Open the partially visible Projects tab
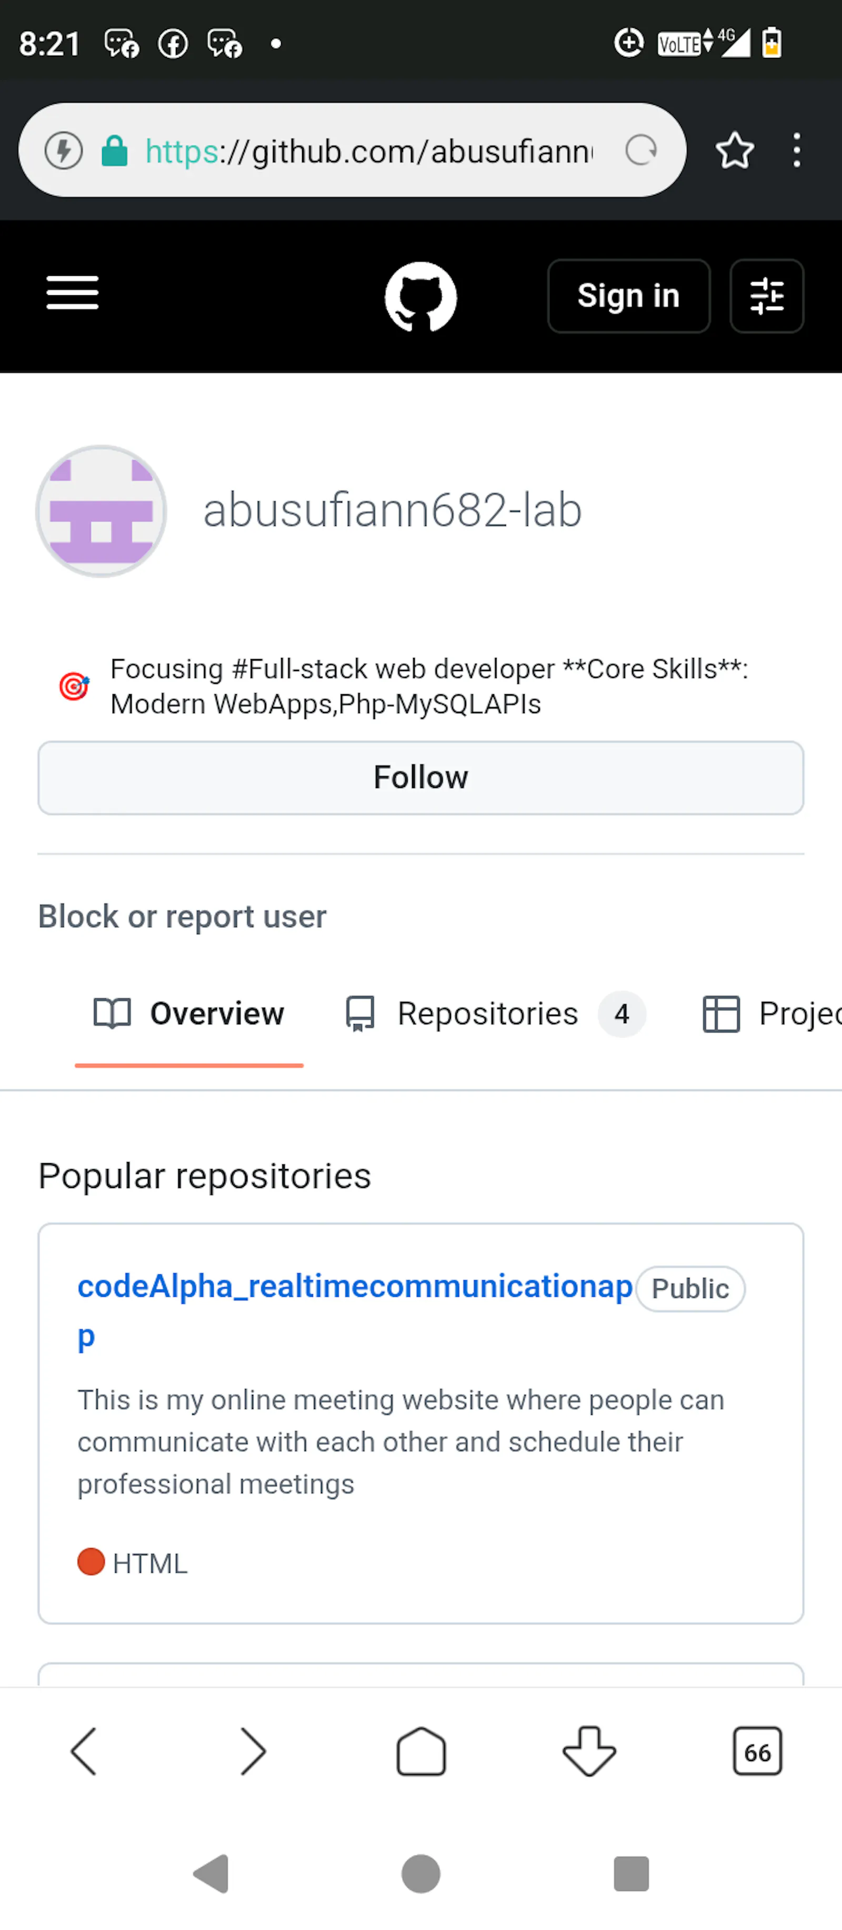Viewport: 842px width, 1930px height. pos(771,1014)
